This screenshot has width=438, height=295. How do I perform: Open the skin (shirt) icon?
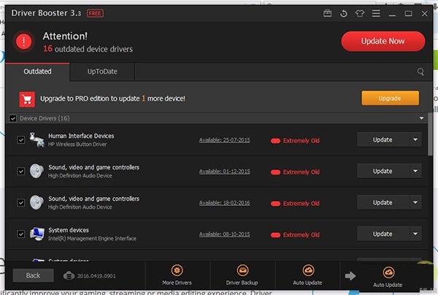pos(361,13)
